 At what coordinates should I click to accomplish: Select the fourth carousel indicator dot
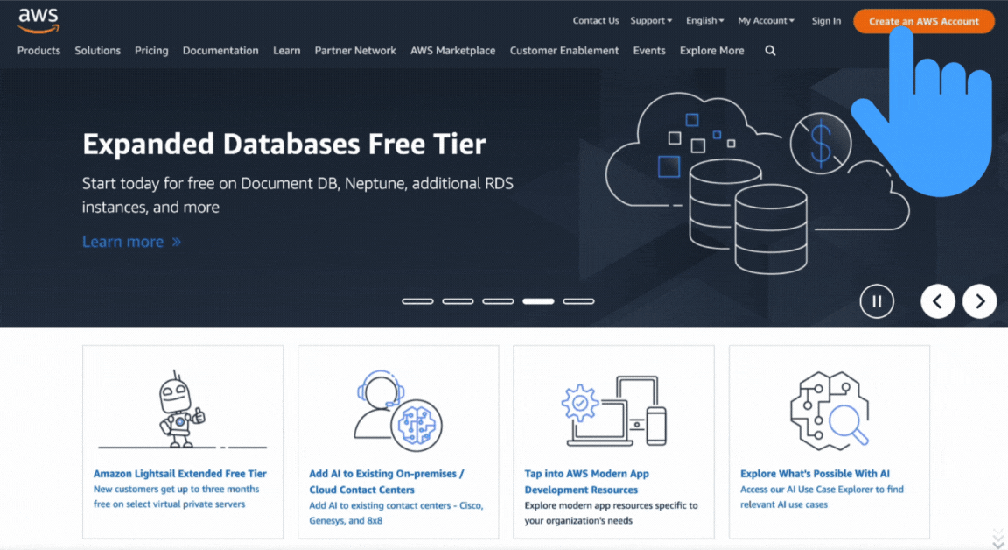[538, 300]
